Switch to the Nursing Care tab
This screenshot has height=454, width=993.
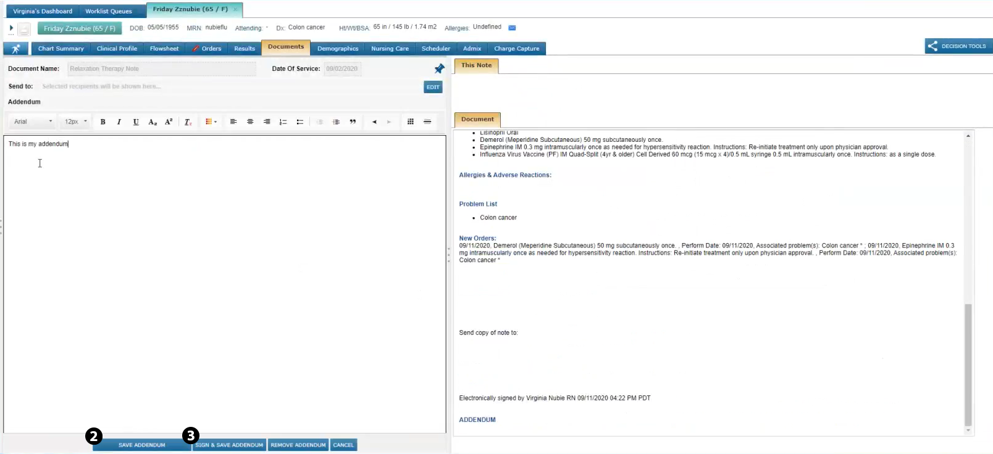[389, 49]
